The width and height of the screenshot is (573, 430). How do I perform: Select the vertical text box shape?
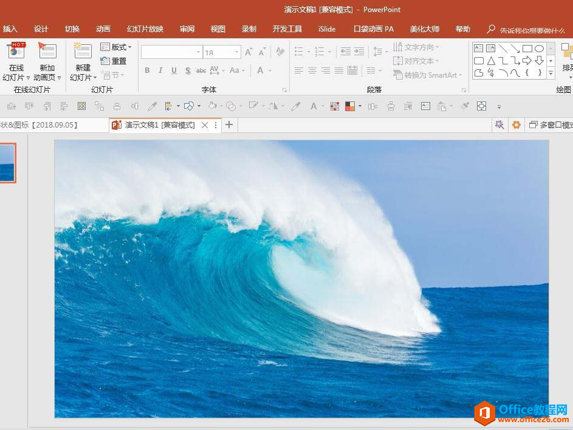click(x=491, y=48)
